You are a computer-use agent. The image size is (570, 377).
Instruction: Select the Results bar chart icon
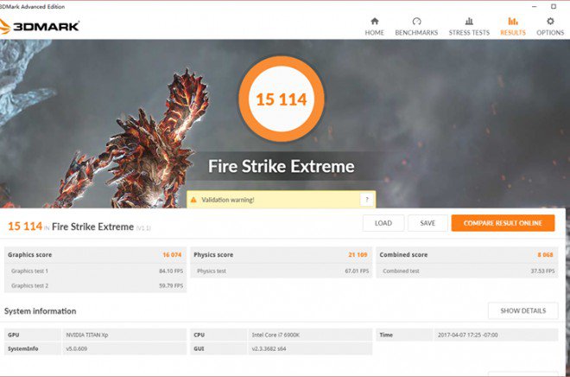[x=513, y=21]
